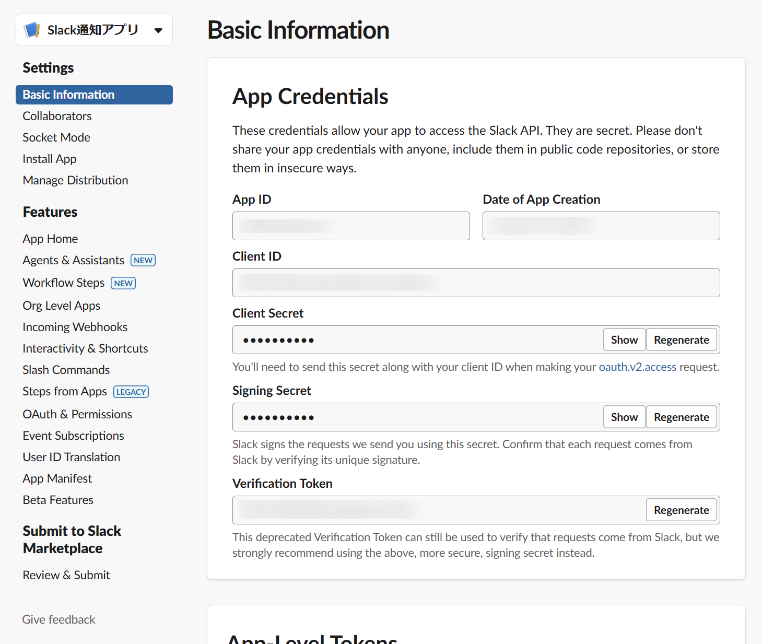Show the Client Secret
Image resolution: width=762 pixels, height=644 pixels.
click(625, 340)
